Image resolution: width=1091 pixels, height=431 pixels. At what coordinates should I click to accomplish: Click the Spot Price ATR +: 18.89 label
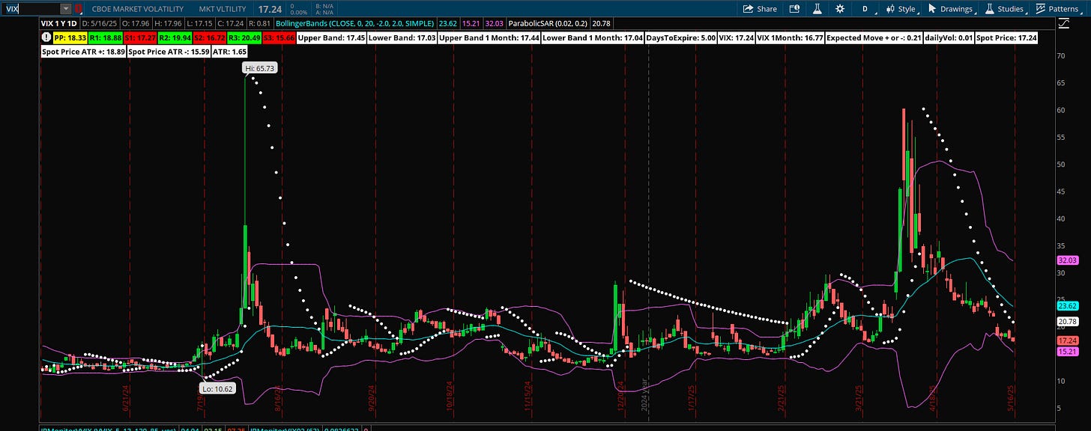[x=82, y=52]
